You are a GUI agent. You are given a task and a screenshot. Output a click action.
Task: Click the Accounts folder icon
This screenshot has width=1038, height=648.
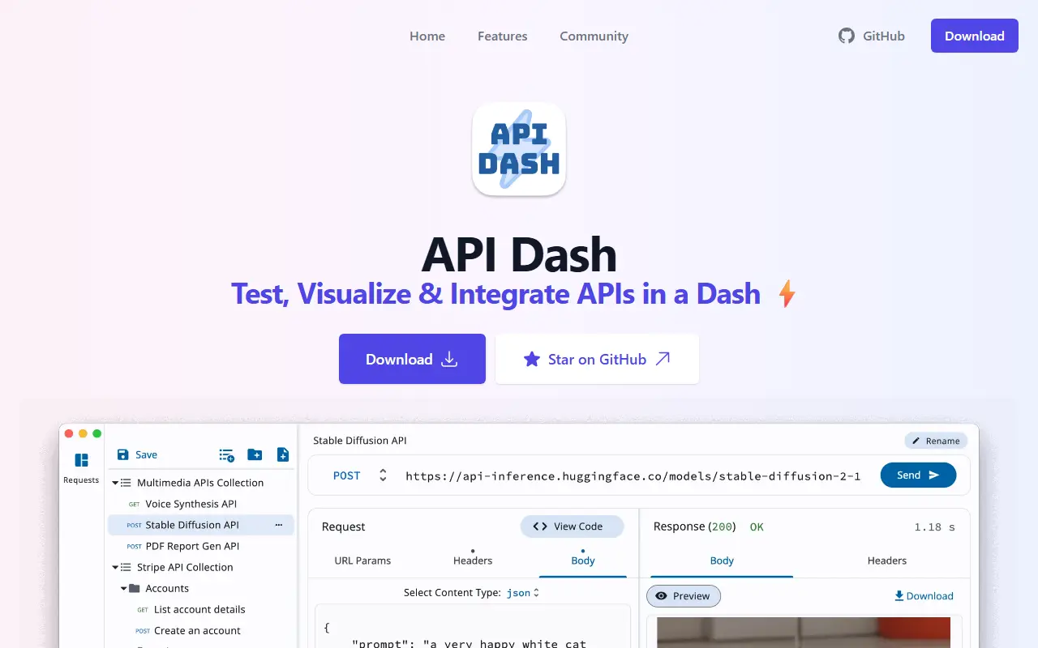click(135, 588)
